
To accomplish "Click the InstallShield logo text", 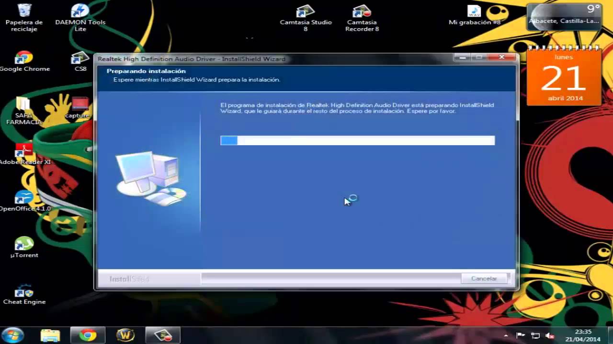I will click(x=129, y=279).
